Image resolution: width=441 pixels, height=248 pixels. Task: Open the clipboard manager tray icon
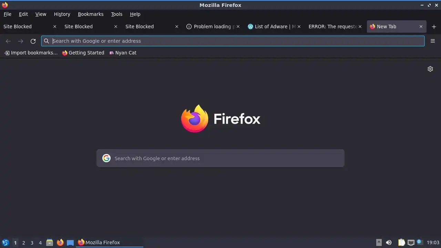tap(401, 242)
